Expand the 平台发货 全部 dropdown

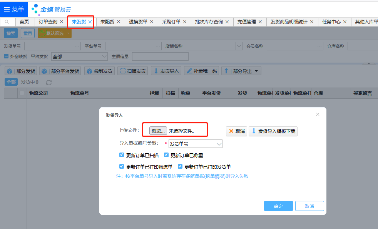(79, 56)
